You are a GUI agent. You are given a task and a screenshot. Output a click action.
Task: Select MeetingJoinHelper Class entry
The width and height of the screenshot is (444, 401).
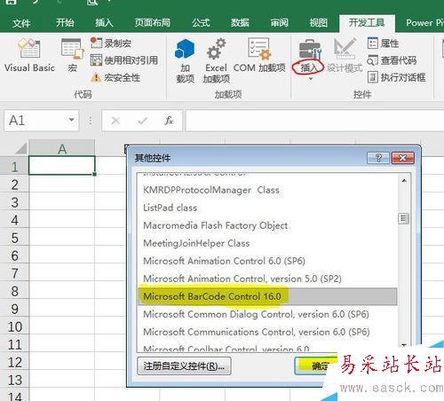[x=267, y=243]
